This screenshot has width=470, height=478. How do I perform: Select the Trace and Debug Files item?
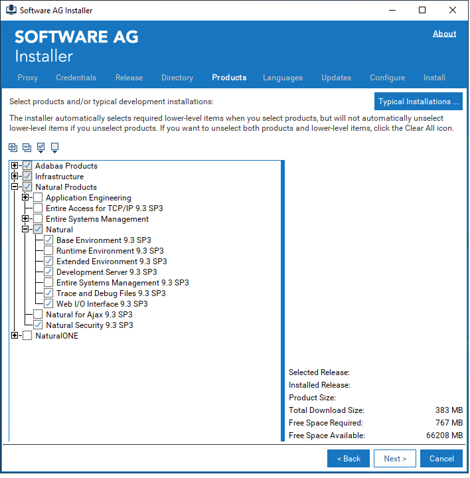click(x=111, y=293)
